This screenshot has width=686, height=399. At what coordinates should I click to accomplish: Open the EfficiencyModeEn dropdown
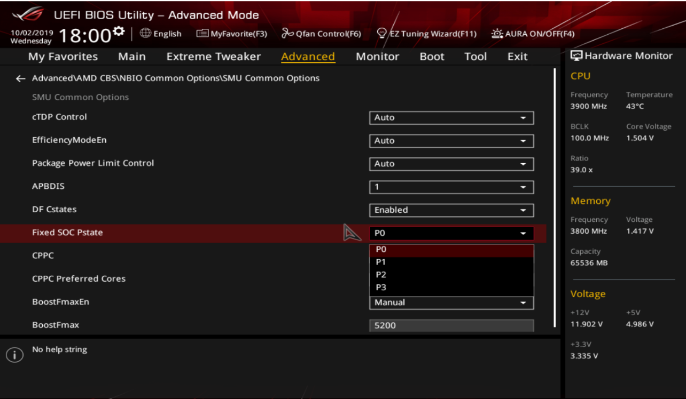pyautogui.click(x=451, y=141)
